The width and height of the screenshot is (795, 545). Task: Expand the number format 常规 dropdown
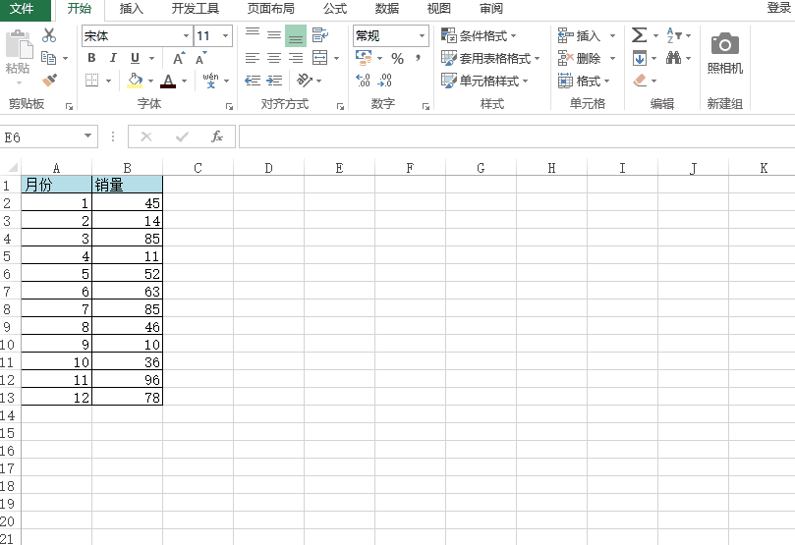(423, 36)
